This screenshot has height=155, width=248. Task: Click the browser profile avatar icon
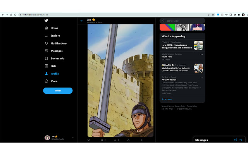tap(243, 15)
